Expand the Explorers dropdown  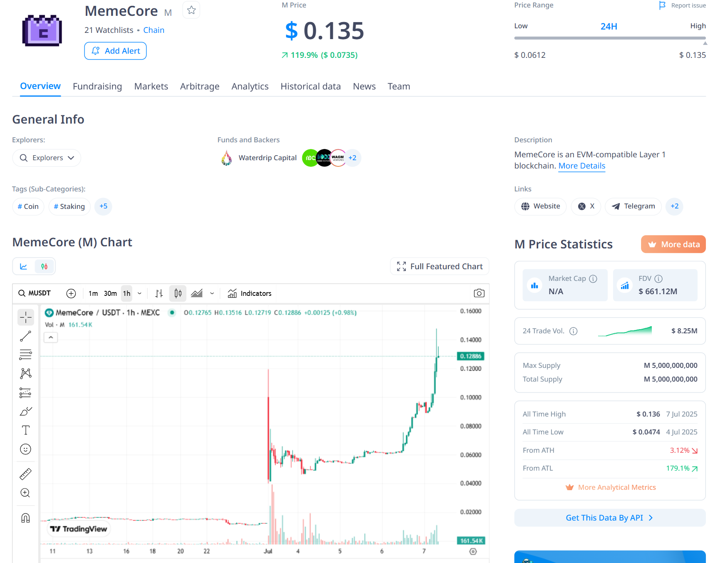pos(47,158)
